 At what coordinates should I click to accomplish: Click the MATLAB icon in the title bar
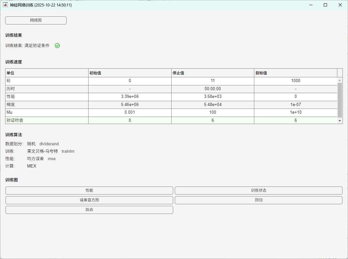5,5
